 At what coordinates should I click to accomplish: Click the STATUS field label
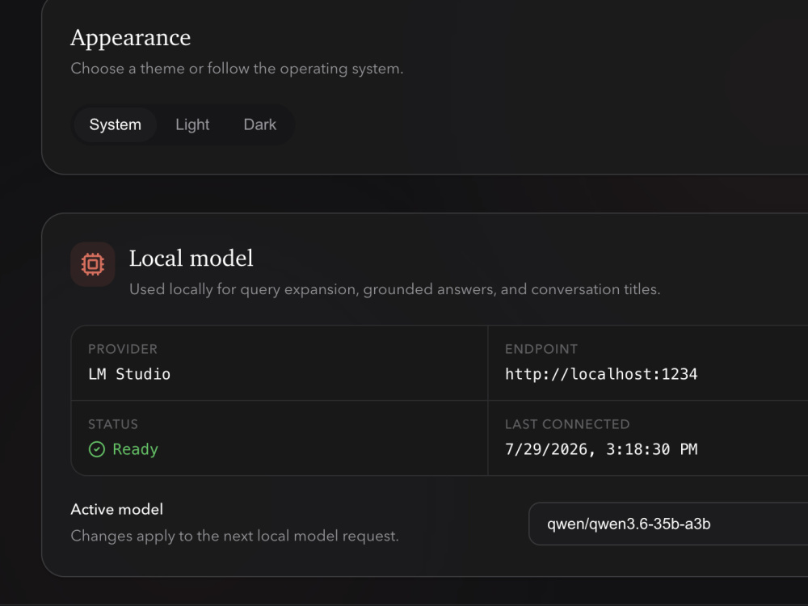pos(113,425)
